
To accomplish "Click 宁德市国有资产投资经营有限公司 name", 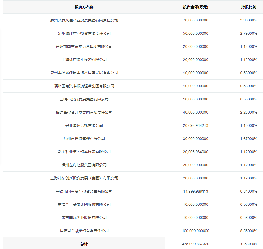I will [x=84, y=191].
